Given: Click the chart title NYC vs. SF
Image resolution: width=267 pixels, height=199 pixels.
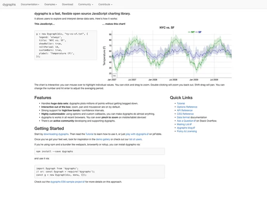Looking at the screenshot, I should click(x=167, y=28).
